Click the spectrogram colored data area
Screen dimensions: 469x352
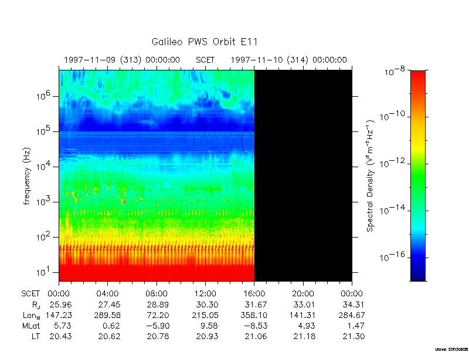click(157, 175)
